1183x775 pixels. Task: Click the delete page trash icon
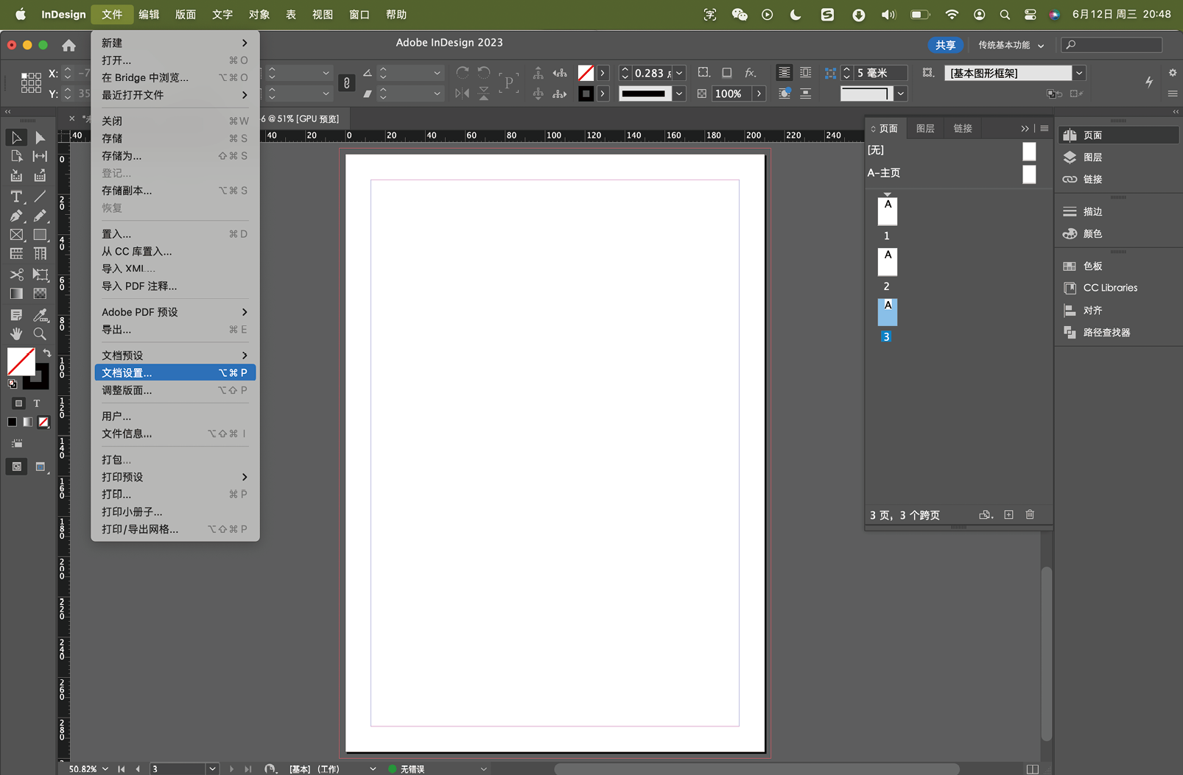click(x=1030, y=514)
